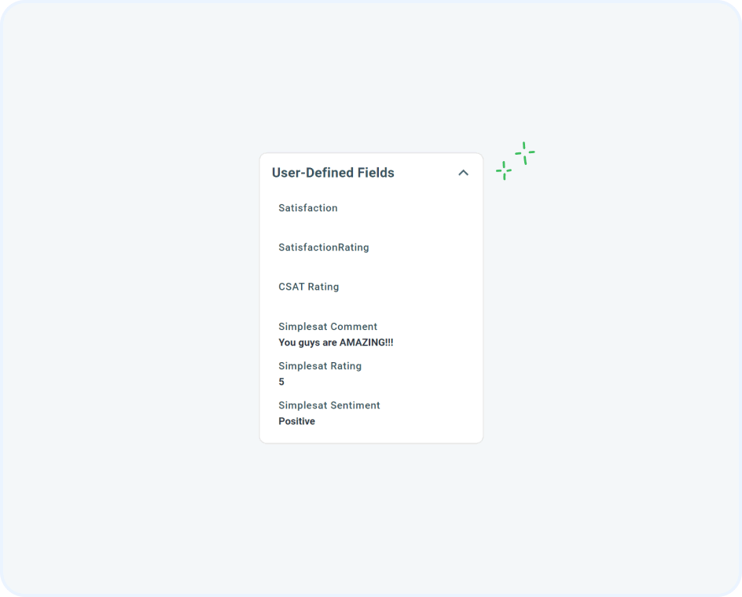Select the CSAT Rating field label
Screen dimensions: 742x597
(309, 287)
